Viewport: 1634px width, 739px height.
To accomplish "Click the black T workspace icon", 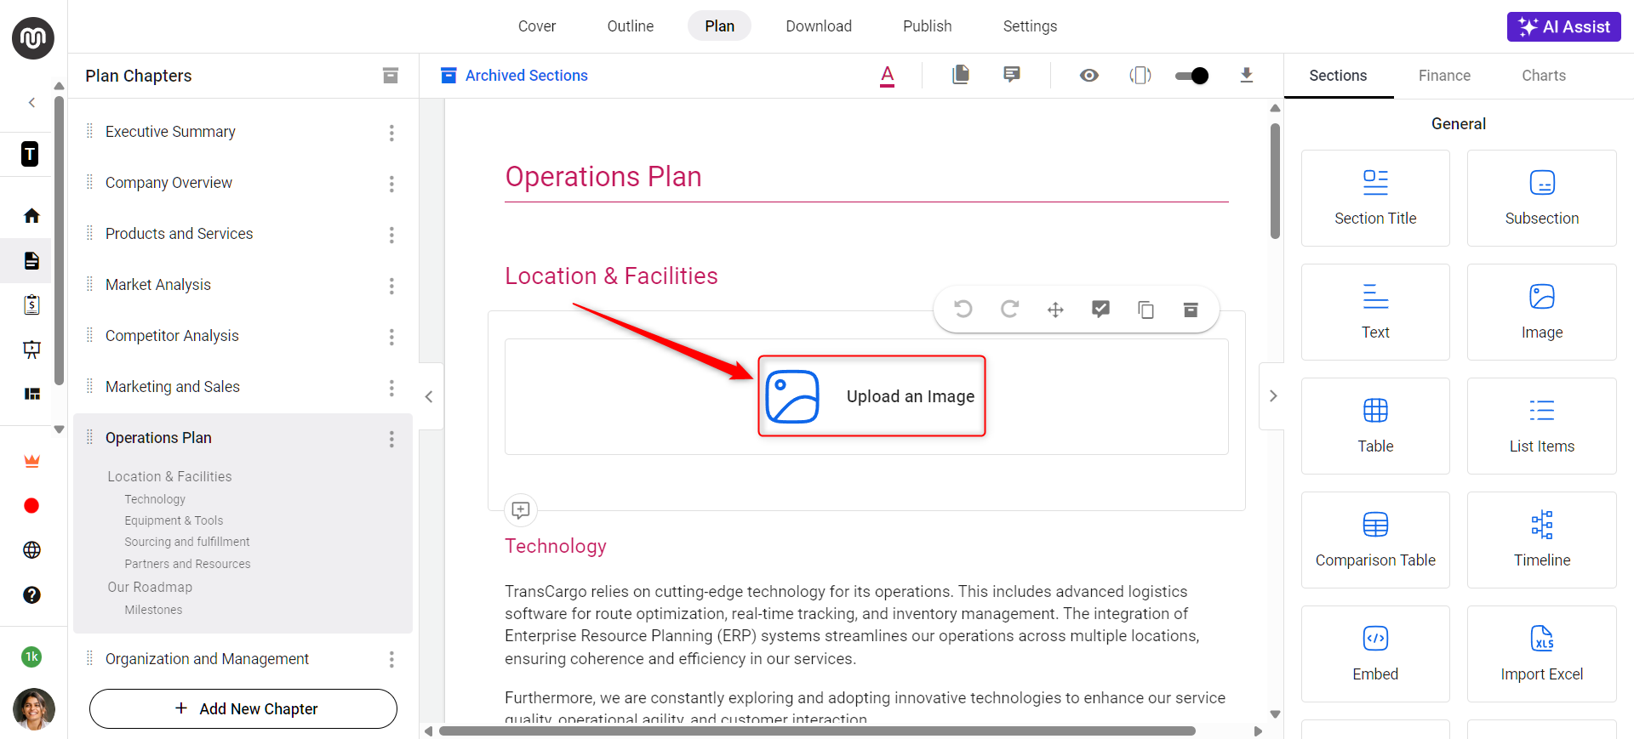I will tap(30, 154).
